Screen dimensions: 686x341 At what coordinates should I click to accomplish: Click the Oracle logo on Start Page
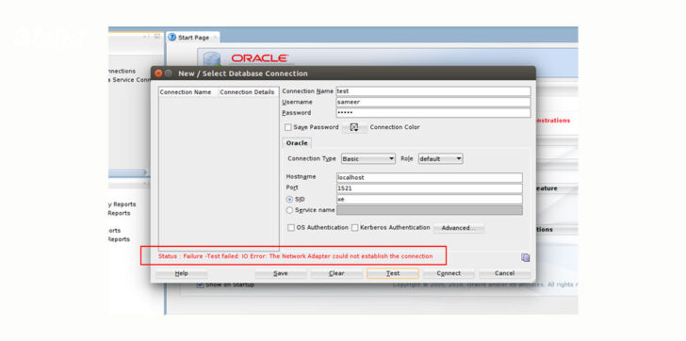click(x=259, y=58)
